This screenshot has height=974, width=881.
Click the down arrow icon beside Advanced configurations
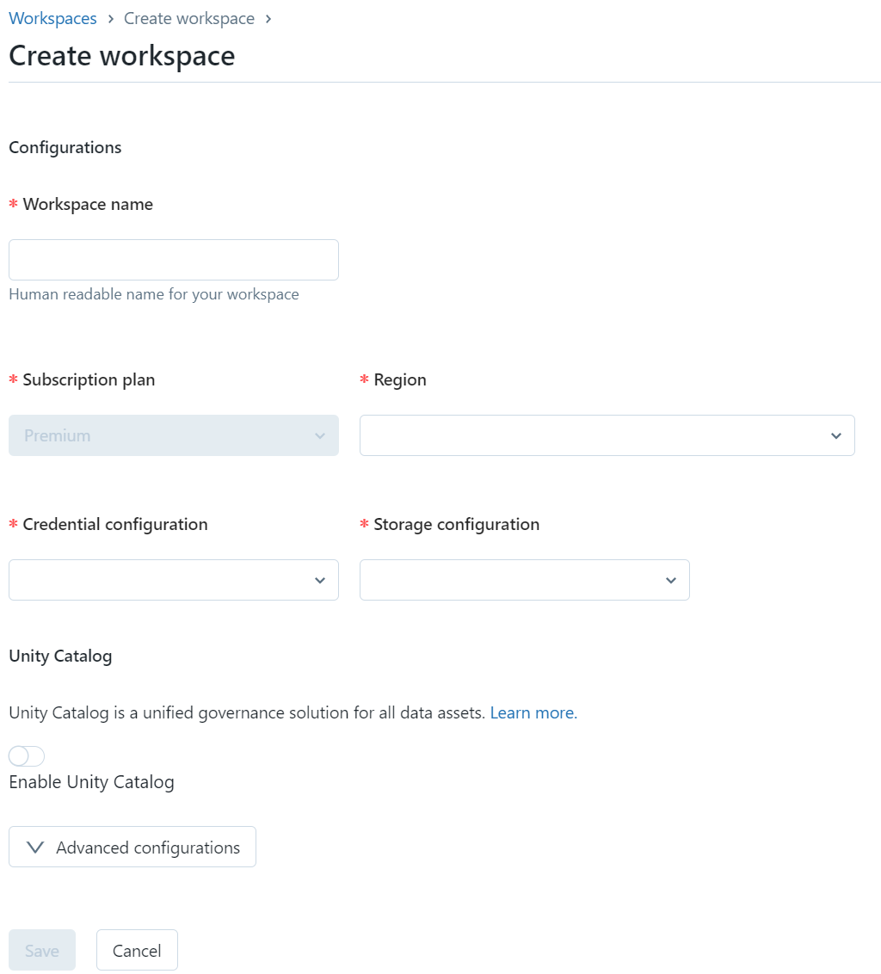35,848
